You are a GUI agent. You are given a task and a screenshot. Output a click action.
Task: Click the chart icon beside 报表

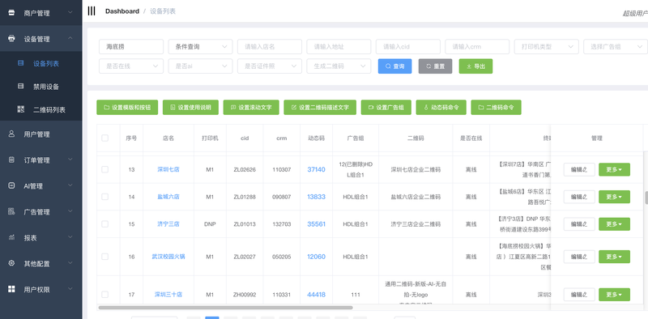pyautogui.click(x=11, y=237)
